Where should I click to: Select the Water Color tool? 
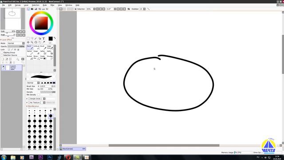tap(50, 48)
